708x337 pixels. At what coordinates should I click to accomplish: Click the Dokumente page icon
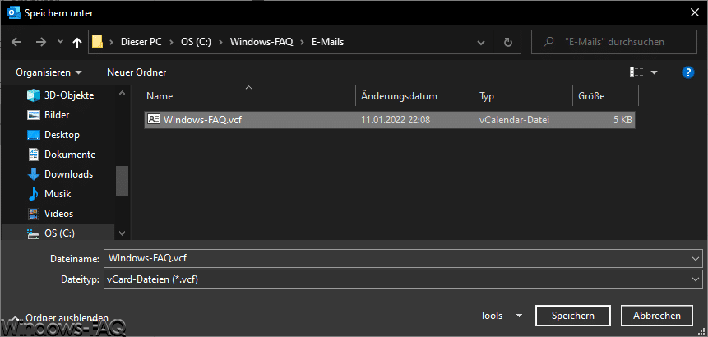34,155
